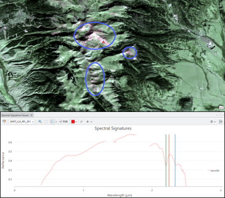The width and height of the screenshot is (225, 198).
Task: Click the blue band vertical line marker
Action: [175, 160]
